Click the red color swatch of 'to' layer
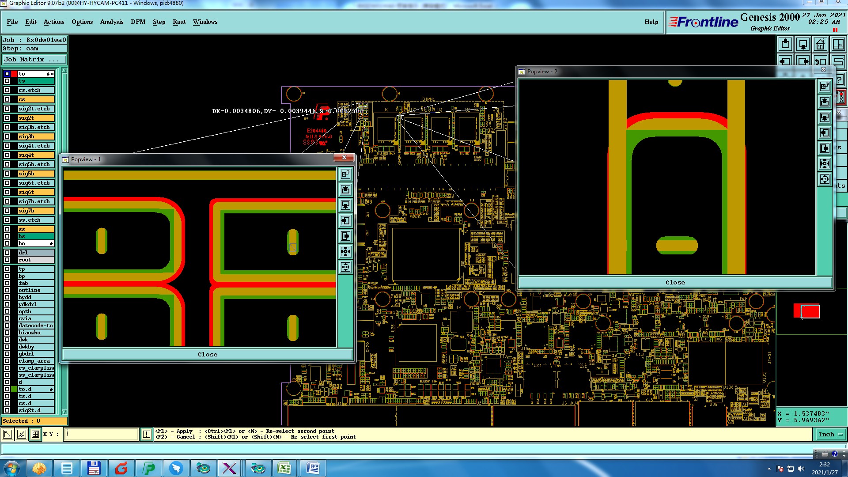The image size is (848, 477). (x=14, y=74)
